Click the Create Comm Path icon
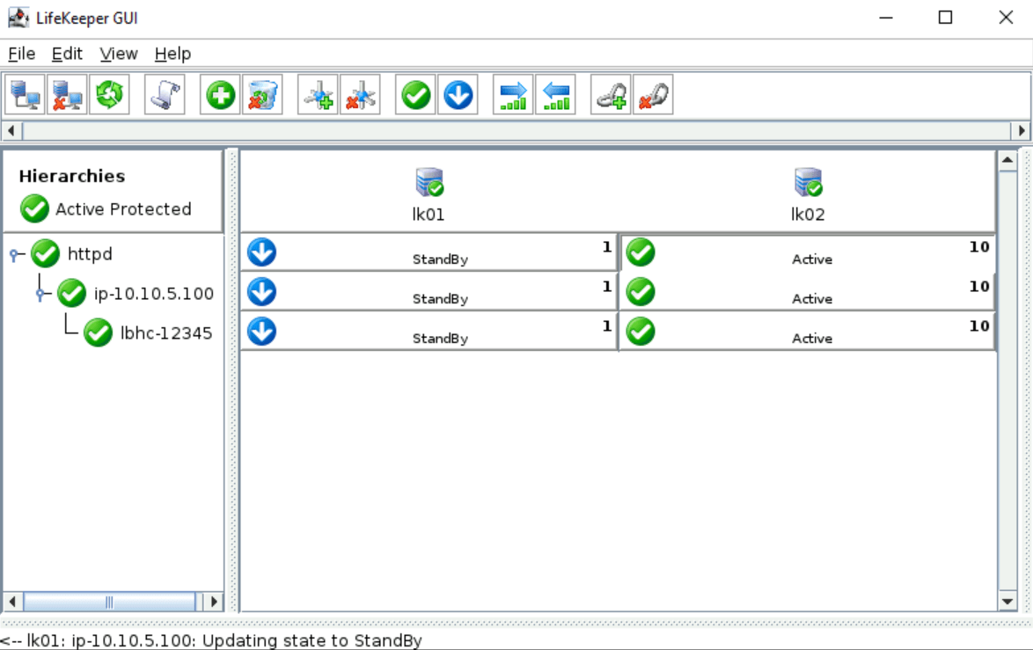The width and height of the screenshot is (1033, 650). coord(318,96)
